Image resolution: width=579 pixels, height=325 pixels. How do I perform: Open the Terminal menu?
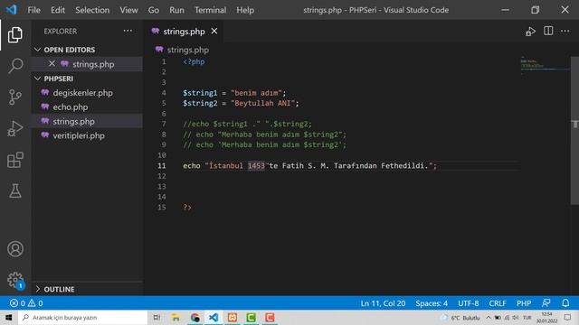210,10
